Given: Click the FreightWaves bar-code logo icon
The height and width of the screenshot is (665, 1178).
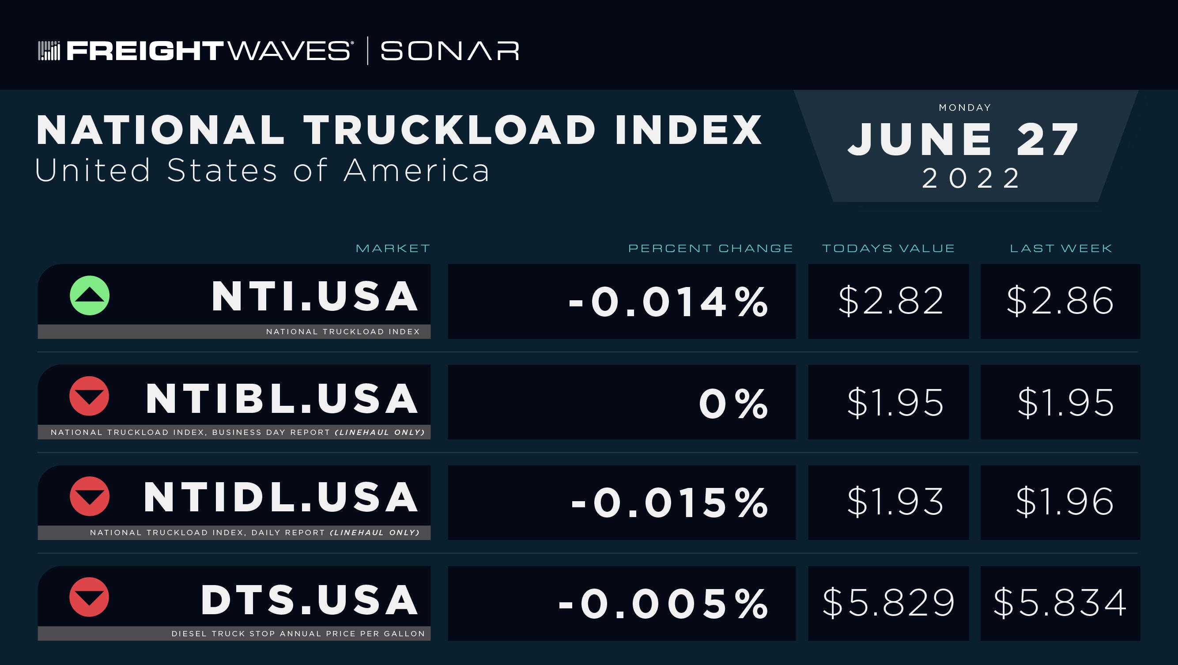Looking at the screenshot, I should [x=49, y=50].
